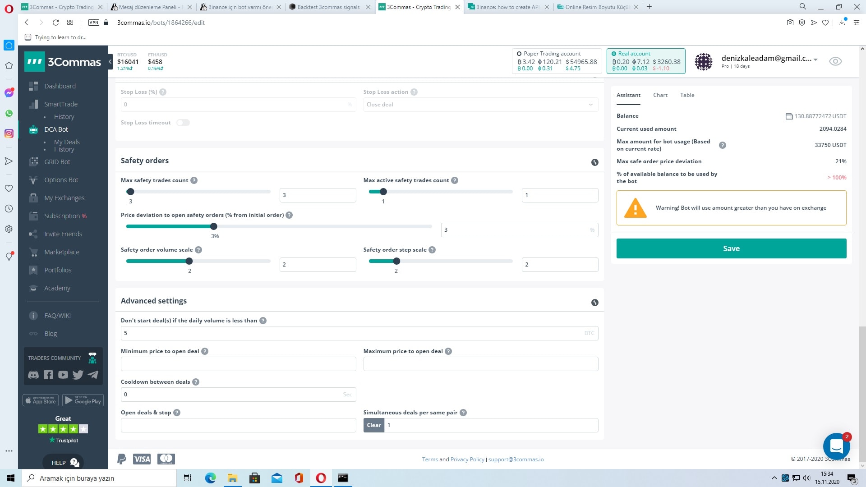Click Safety order volume scale value field

tap(318, 265)
